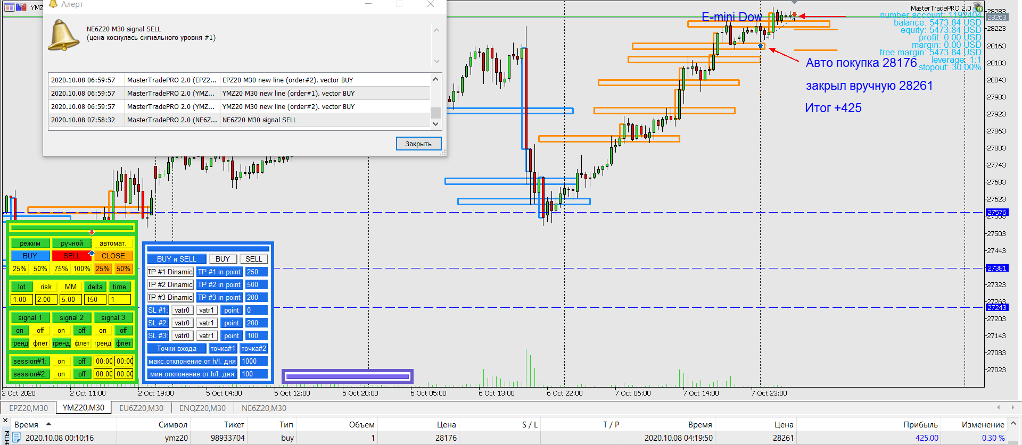Click point in the SL #3 row
Viewport: 1022px width, 445px height.
tap(232, 335)
